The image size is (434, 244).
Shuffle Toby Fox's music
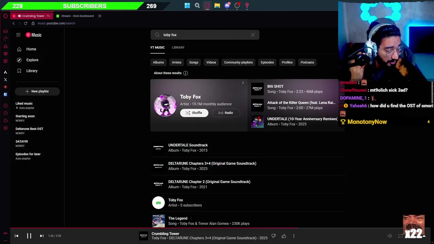[x=194, y=113]
